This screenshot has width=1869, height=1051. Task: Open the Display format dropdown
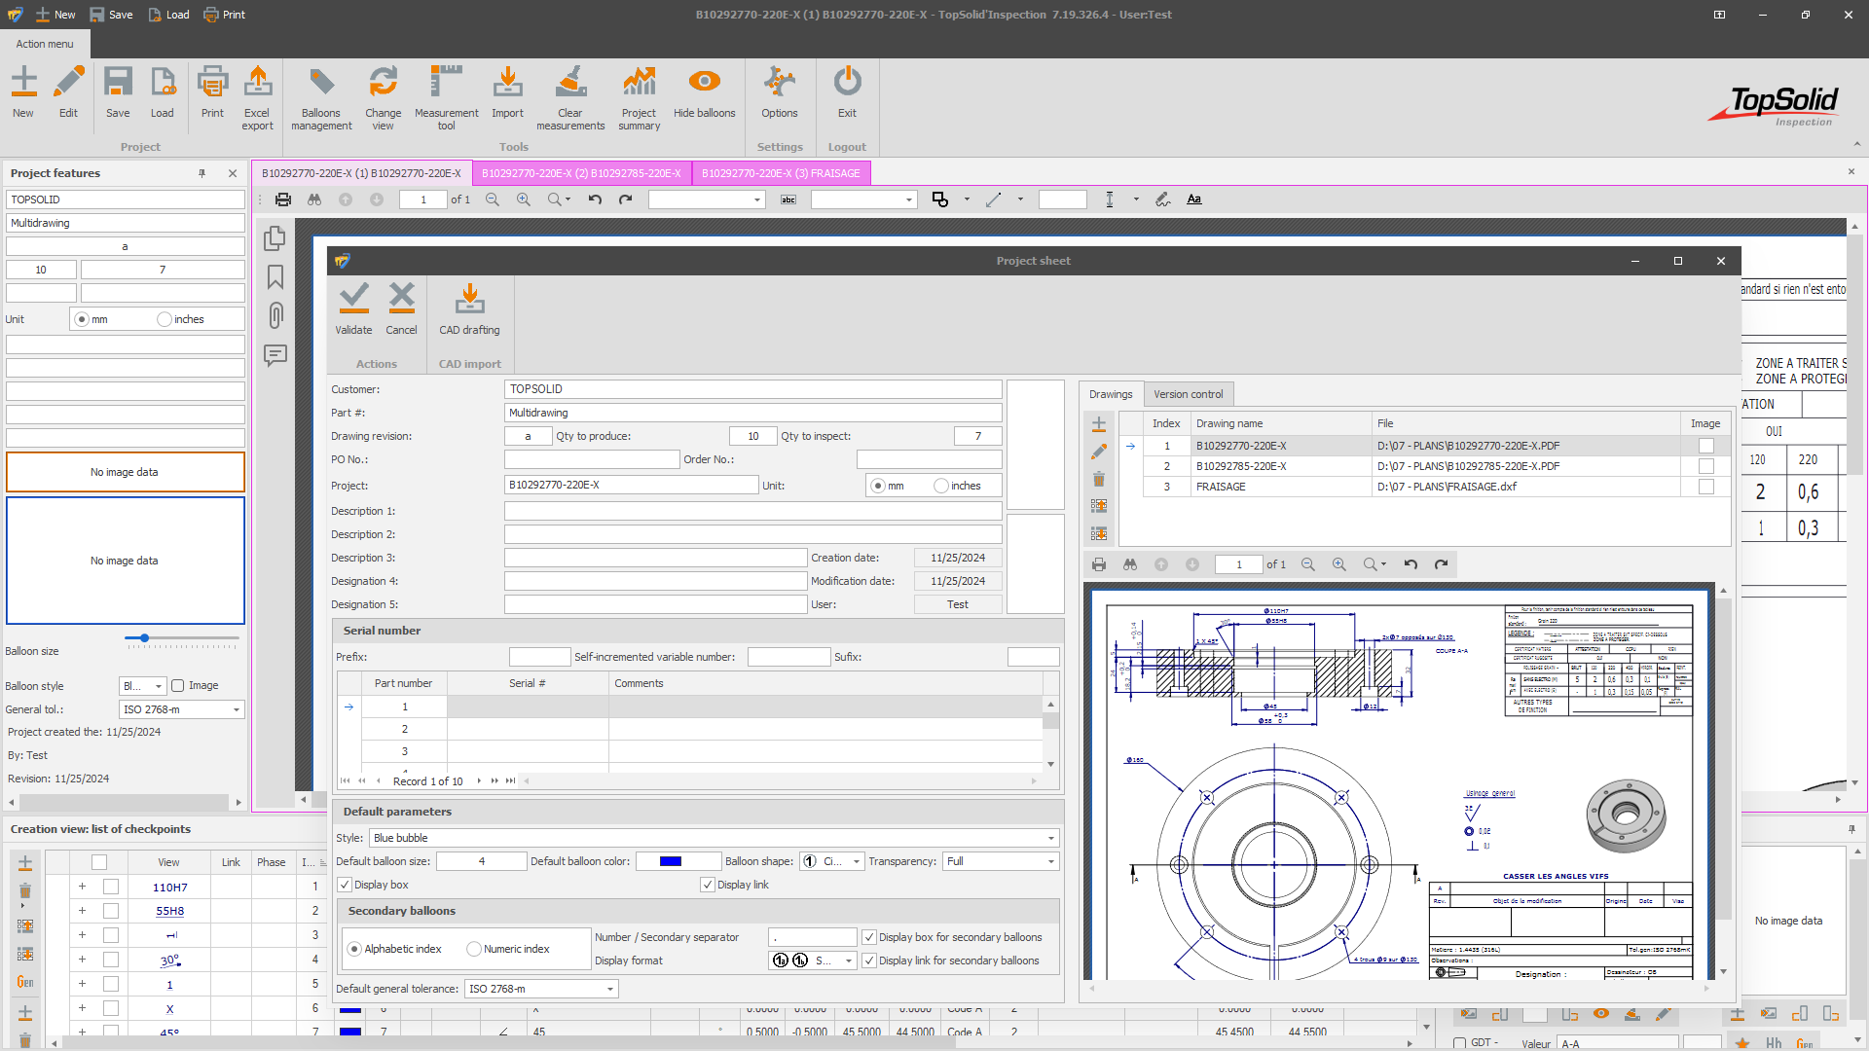click(x=849, y=960)
